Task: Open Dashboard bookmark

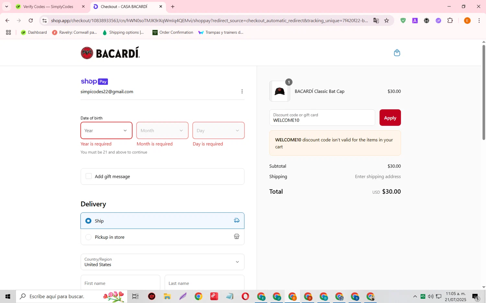Action: tap(34, 32)
